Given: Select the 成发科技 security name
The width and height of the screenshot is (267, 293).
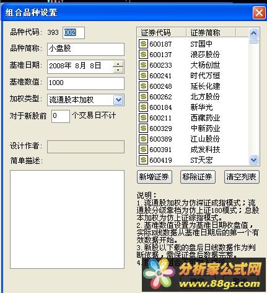Looking at the screenshot, I should click(x=205, y=150).
